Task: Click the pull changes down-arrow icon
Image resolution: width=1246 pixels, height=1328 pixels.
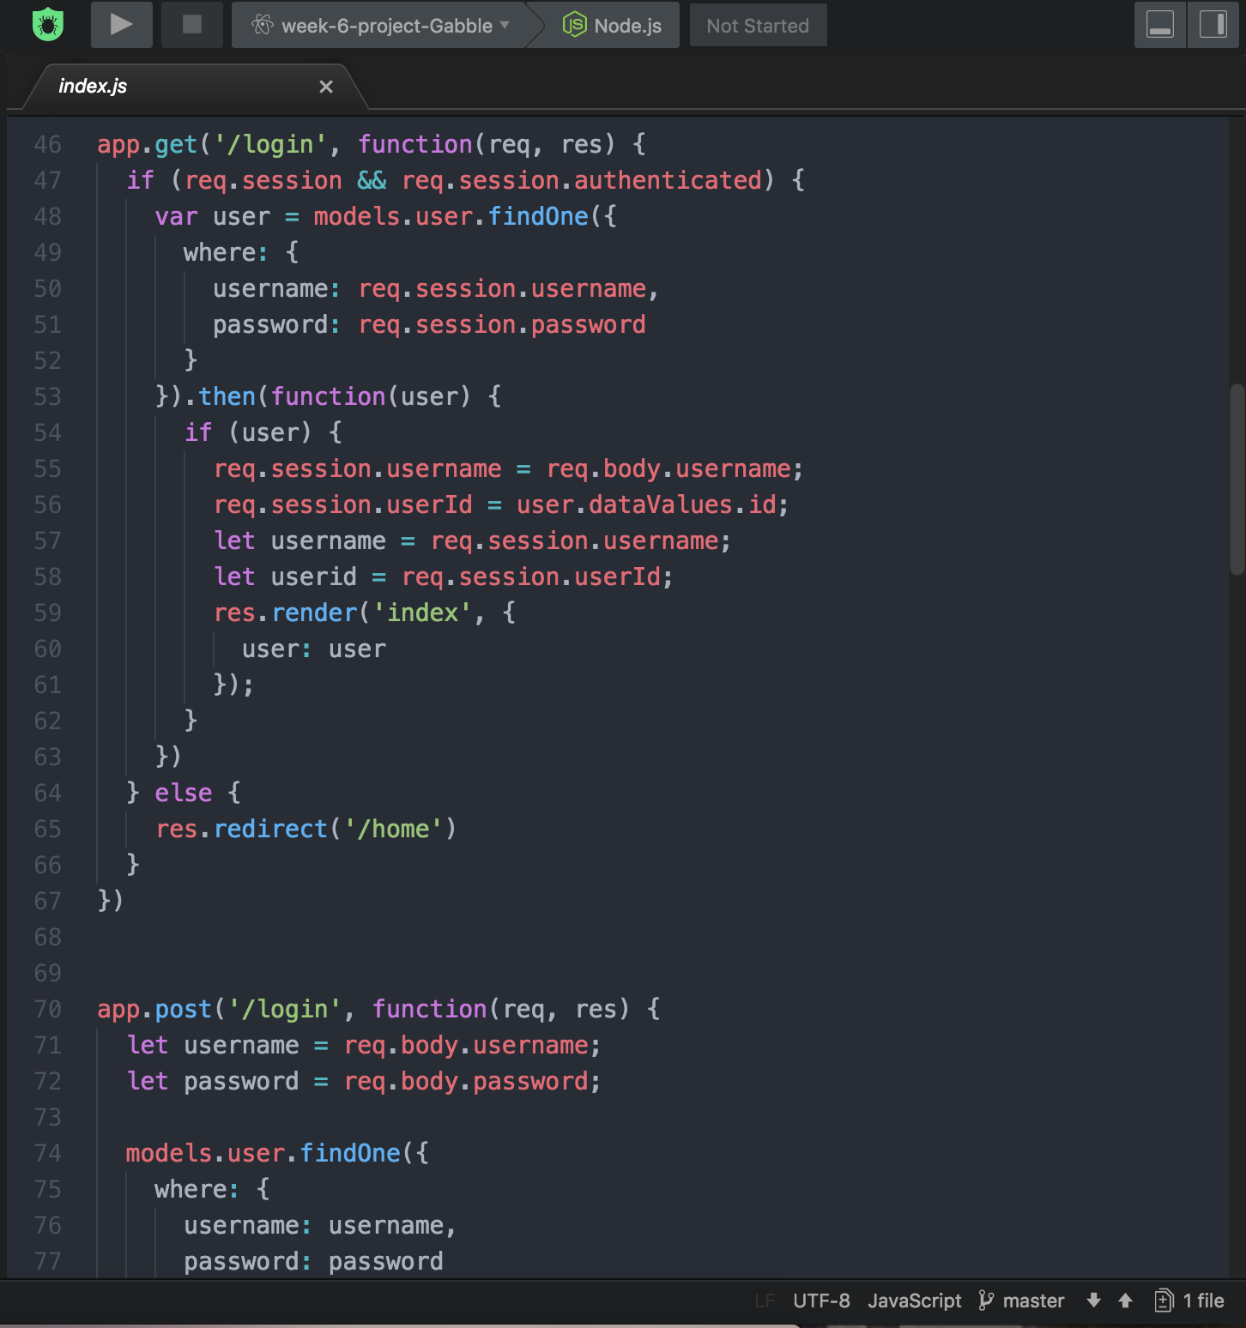Action: point(1094,1301)
